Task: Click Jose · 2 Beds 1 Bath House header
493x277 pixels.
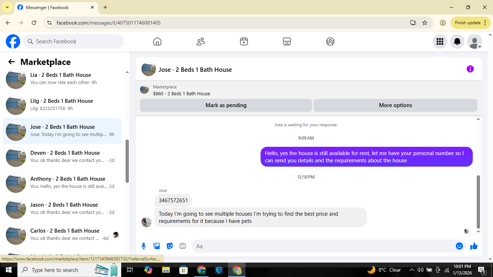Action: 195,70
